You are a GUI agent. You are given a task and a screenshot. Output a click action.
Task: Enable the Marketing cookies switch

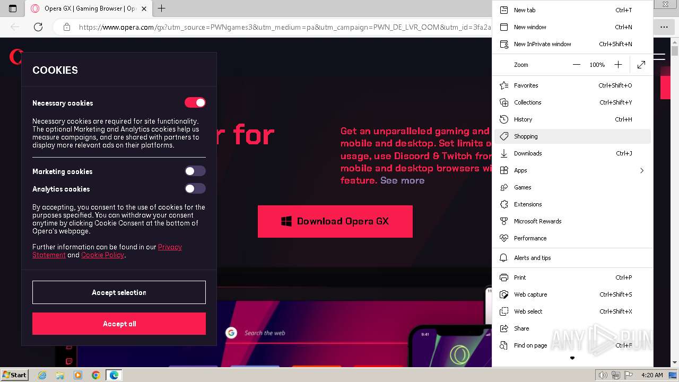(195, 171)
